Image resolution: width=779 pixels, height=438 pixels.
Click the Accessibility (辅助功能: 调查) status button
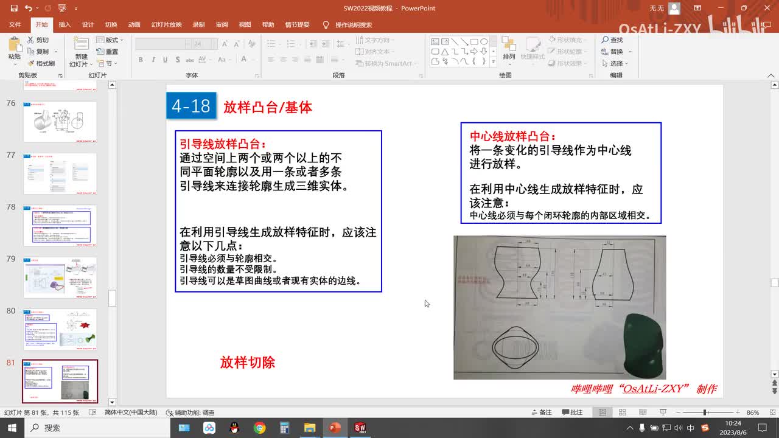pos(190,412)
